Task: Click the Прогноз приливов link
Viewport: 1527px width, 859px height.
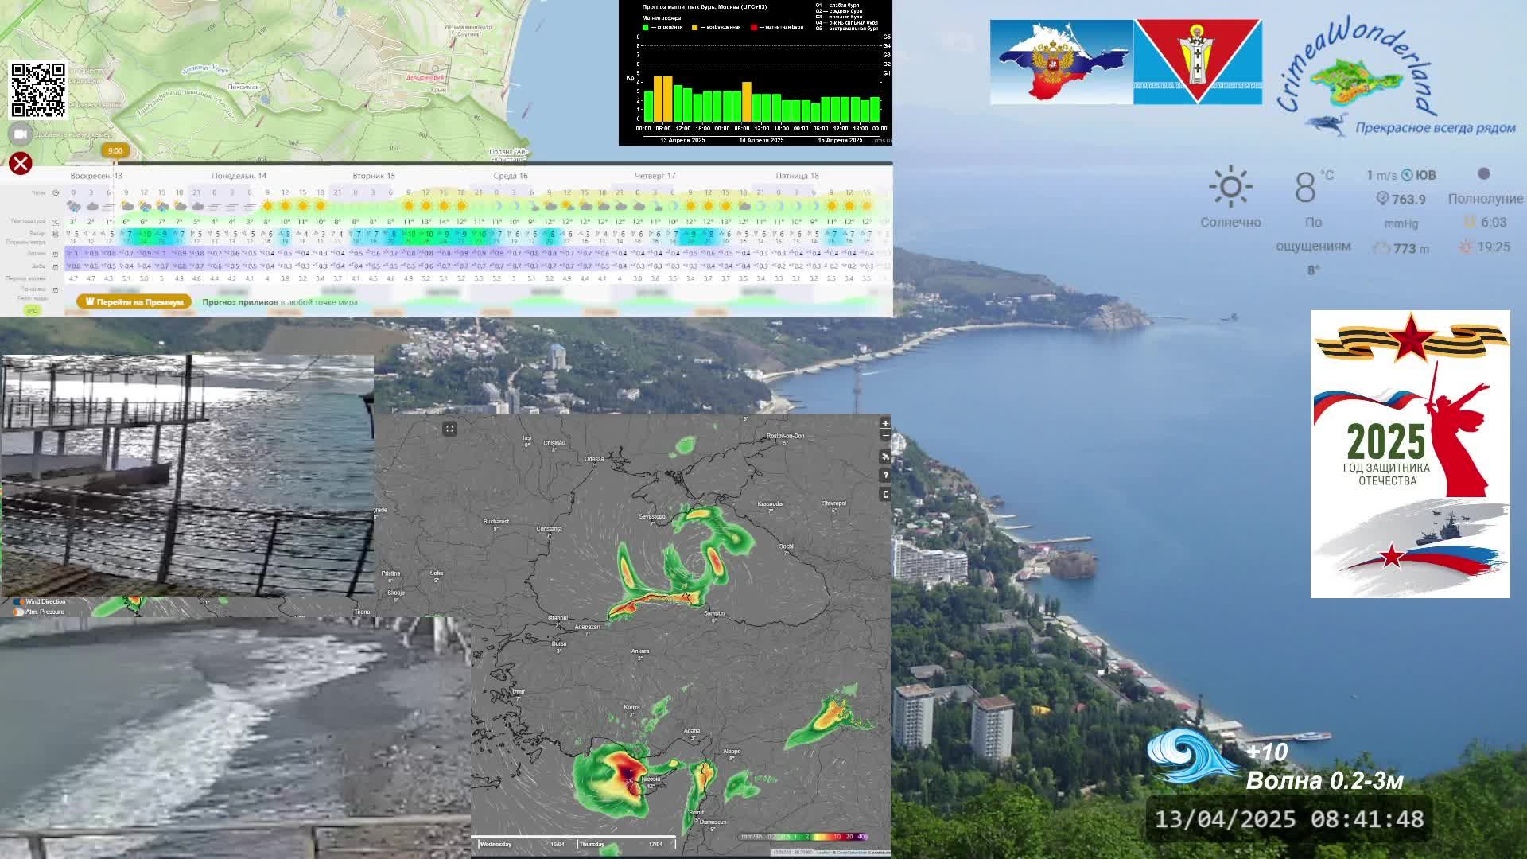Action: pyautogui.click(x=239, y=302)
